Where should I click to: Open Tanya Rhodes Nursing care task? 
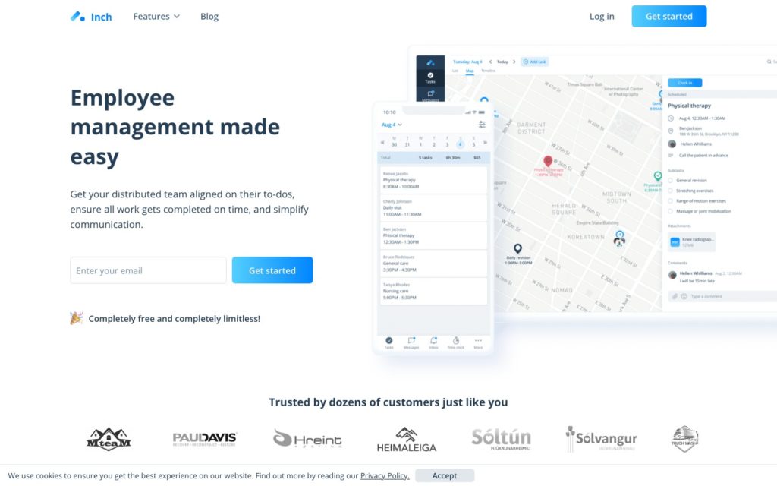(x=433, y=291)
